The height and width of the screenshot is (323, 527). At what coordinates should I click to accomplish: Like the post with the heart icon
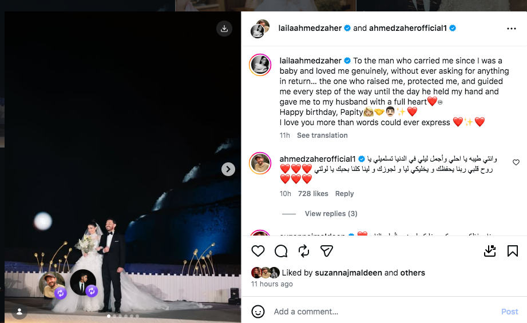(258, 251)
